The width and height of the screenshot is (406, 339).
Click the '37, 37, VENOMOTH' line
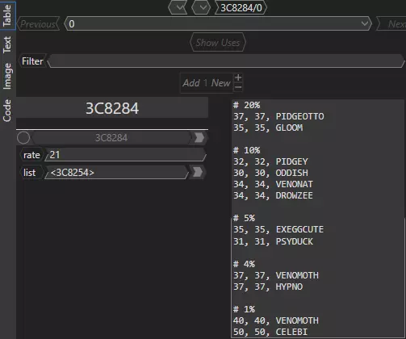coord(276,275)
